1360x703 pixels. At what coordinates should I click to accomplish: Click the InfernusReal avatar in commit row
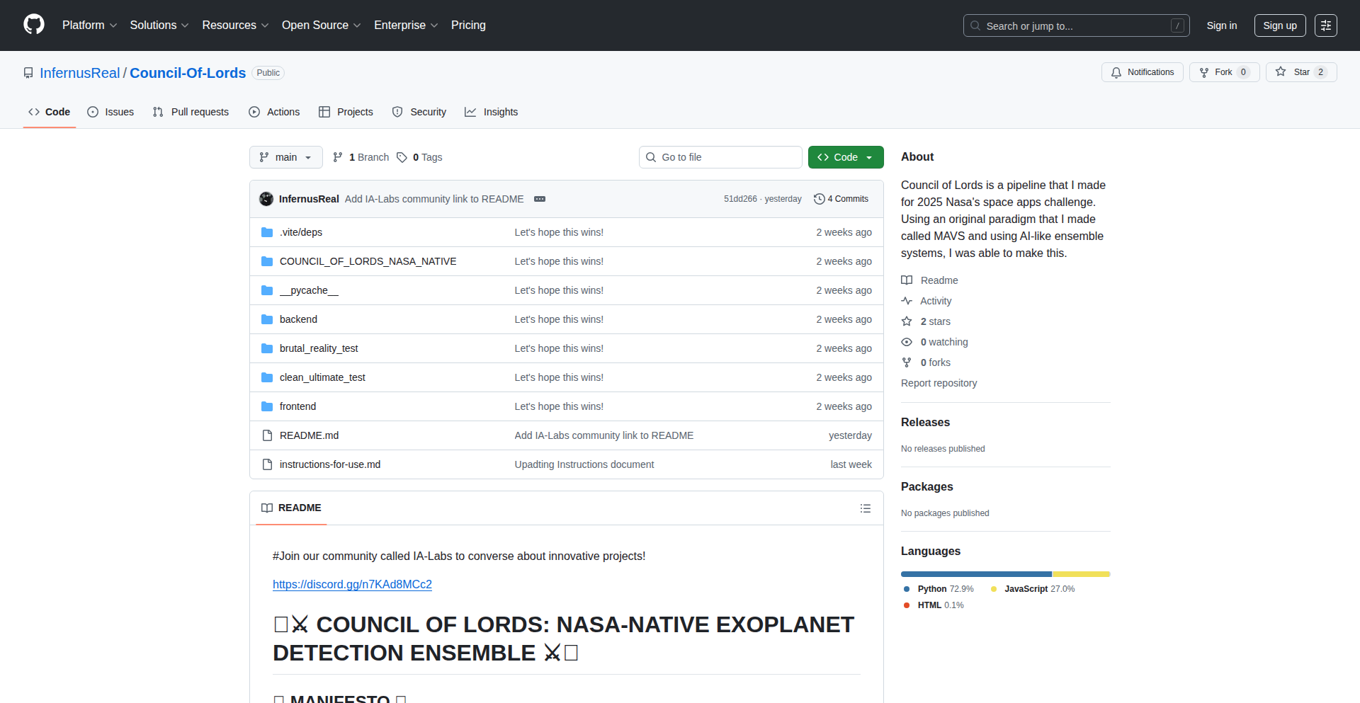pos(266,199)
